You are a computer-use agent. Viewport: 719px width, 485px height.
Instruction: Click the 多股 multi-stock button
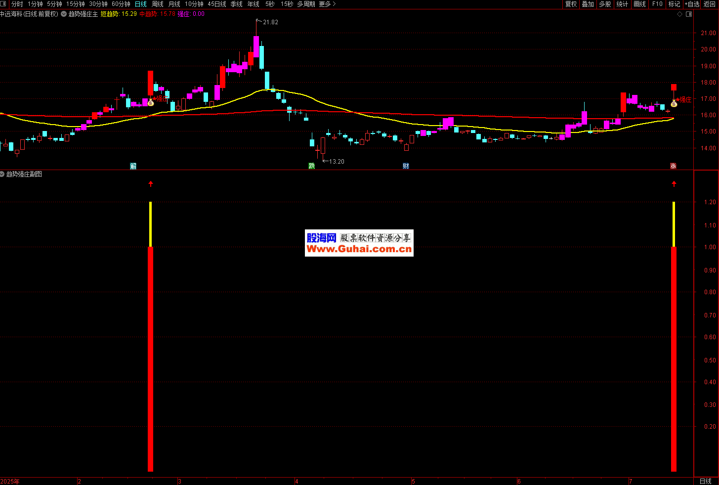[605, 4]
